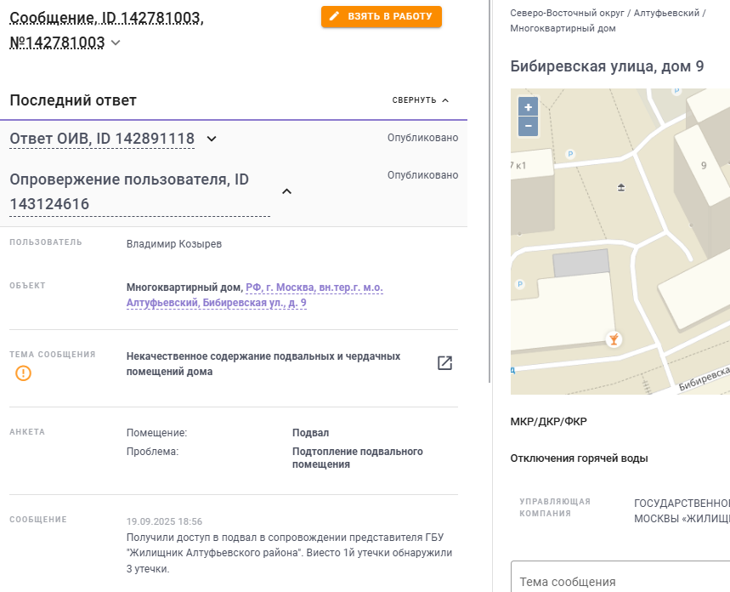
Task: Collapse the Опровержение пользователя section chevron
Action: click(286, 191)
